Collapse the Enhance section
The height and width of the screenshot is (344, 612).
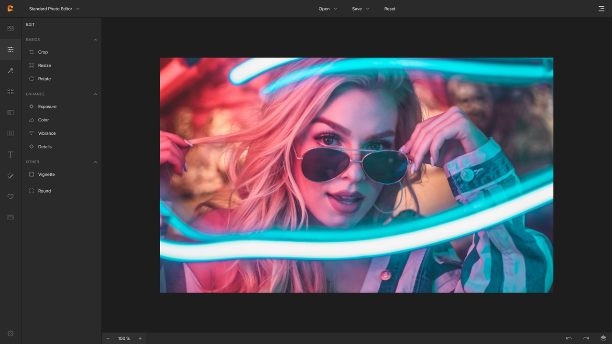pyautogui.click(x=95, y=94)
